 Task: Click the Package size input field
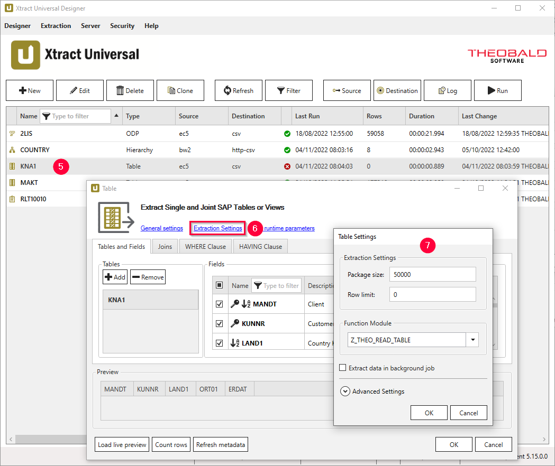[432, 275]
